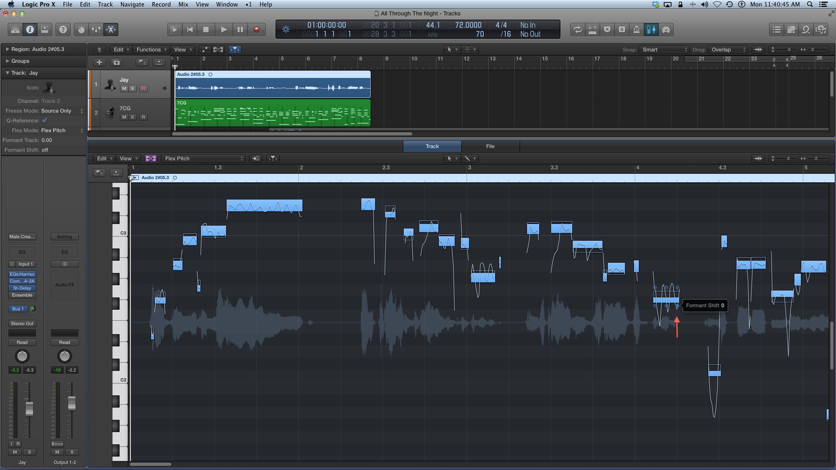Screen dimensions: 836x470
Task: Open the volume icon in the macOS menu bar
Action: coord(705,4)
